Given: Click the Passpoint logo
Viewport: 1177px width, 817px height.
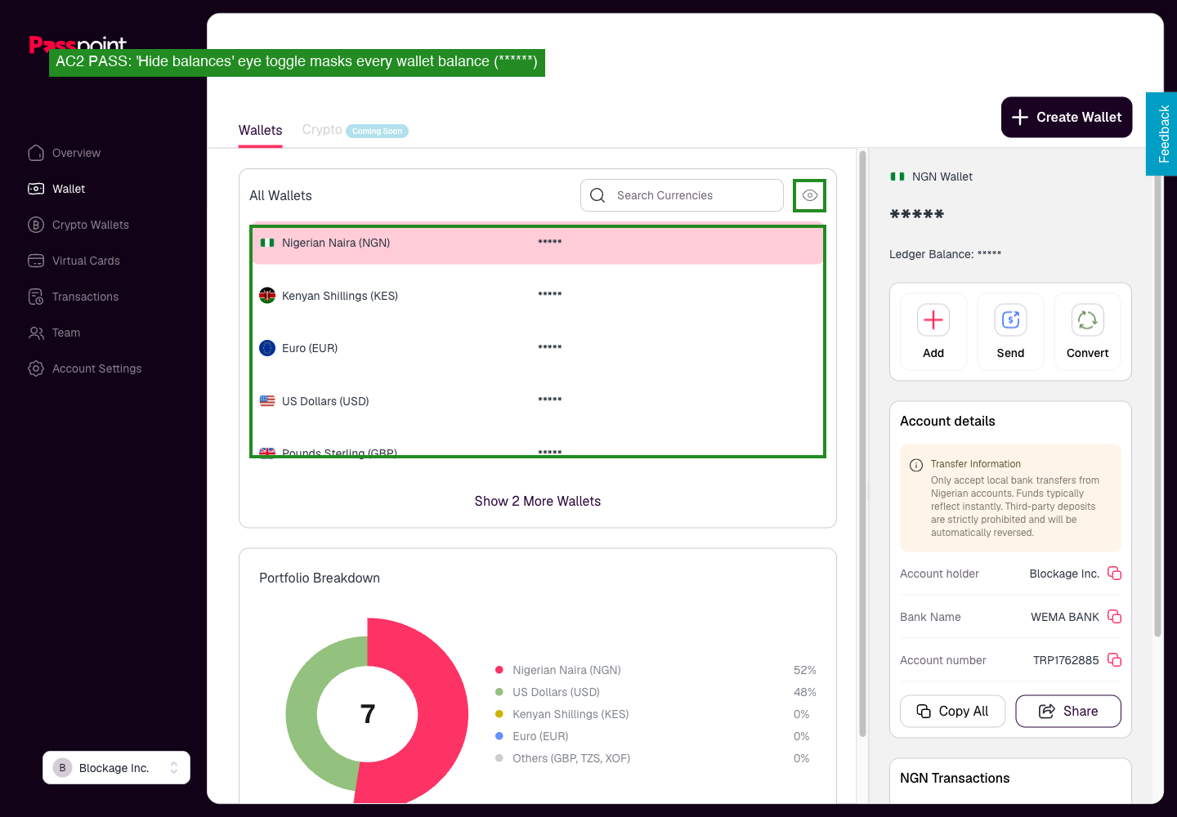Looking at the screenshot, I should click(78, 44).
